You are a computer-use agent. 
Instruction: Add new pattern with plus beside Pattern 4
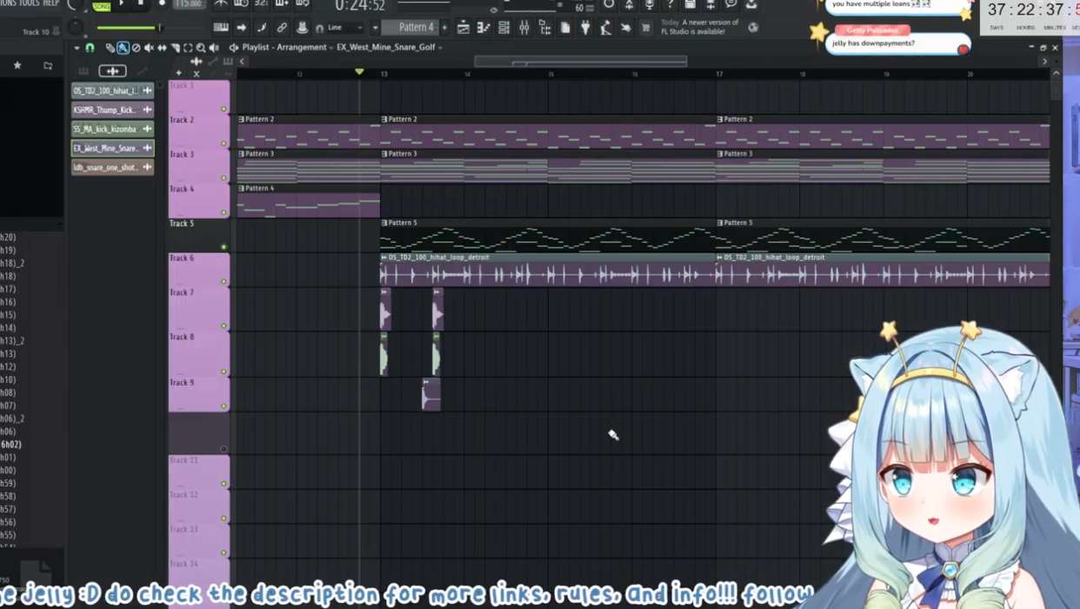pyautogui.click(x=444, y=28)
